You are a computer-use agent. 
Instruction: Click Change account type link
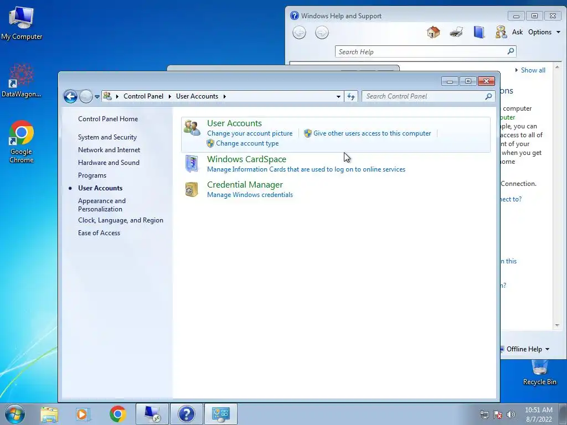[247, 143]
